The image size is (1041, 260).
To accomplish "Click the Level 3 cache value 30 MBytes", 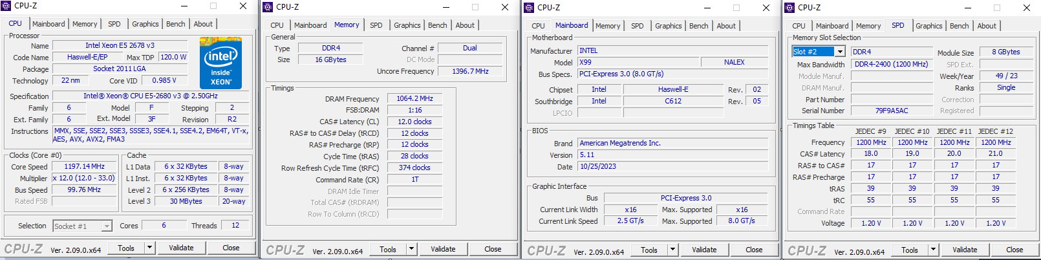I will point(186,201).
